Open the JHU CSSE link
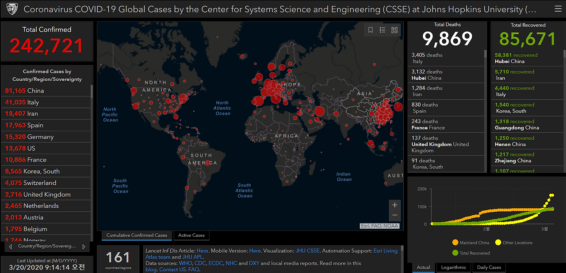This screenshot has height=273, width=566. point(307,251)
